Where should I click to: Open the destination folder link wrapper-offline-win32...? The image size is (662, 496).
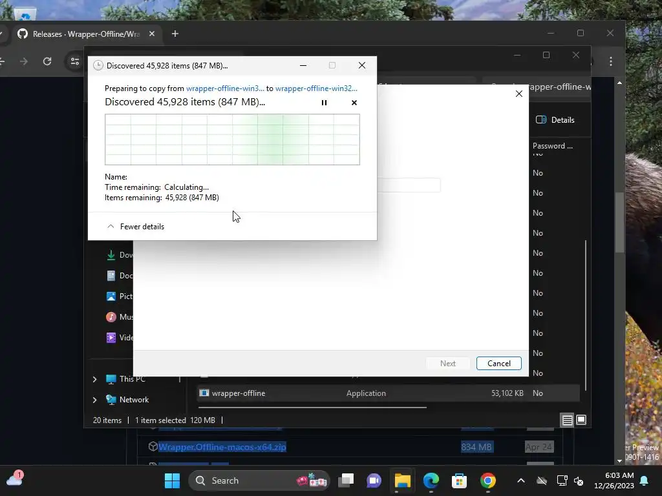[x=316, y=88]
